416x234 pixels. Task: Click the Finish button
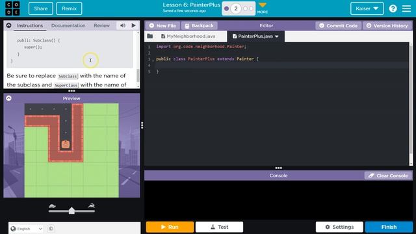389,227
